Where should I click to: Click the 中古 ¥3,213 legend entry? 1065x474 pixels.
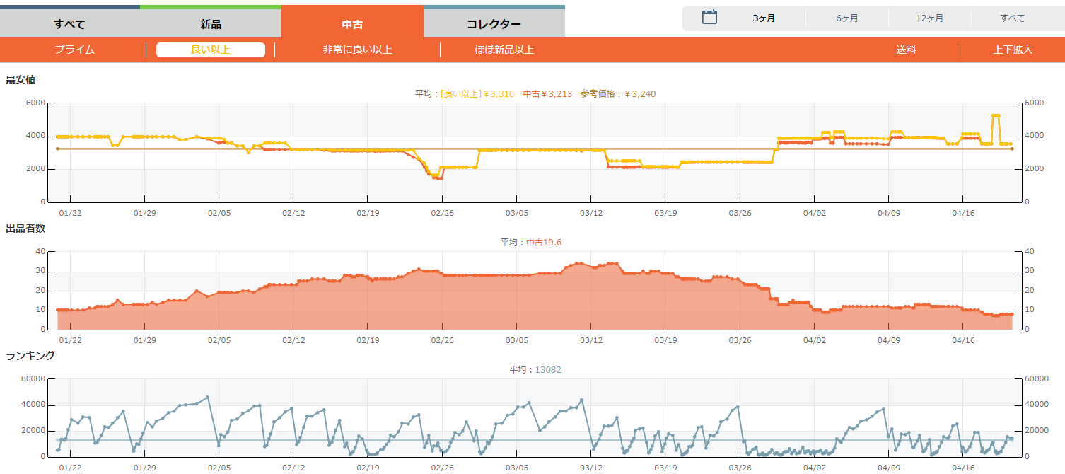pos(547,93)
